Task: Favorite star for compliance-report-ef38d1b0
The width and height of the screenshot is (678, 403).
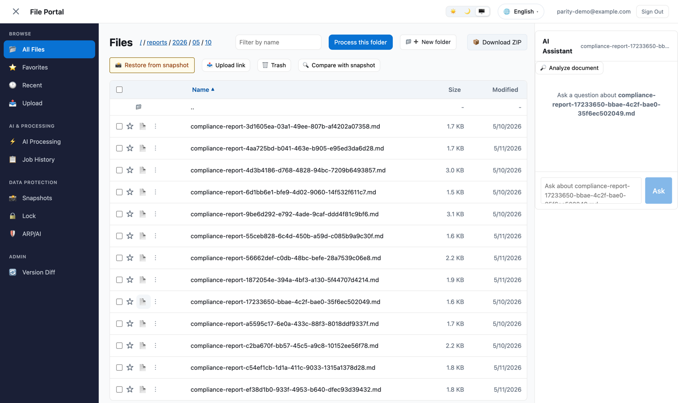Action: pos(130,390)
